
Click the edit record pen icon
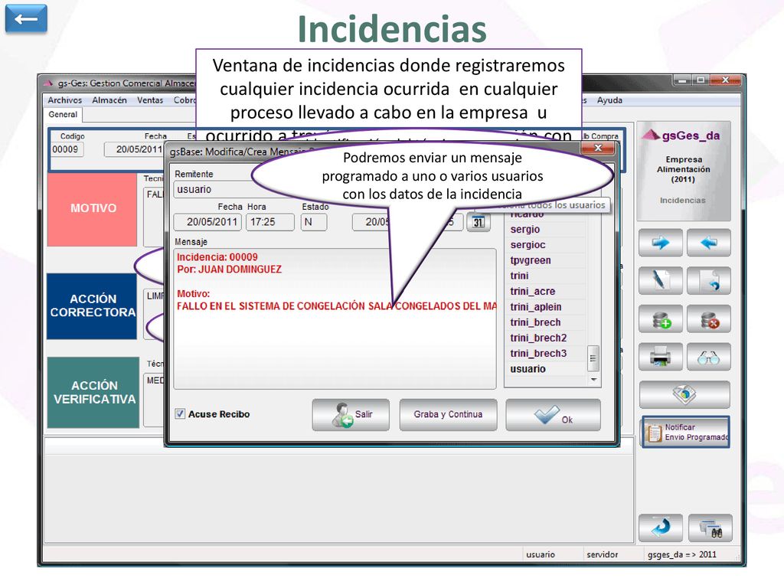(661, 281)
